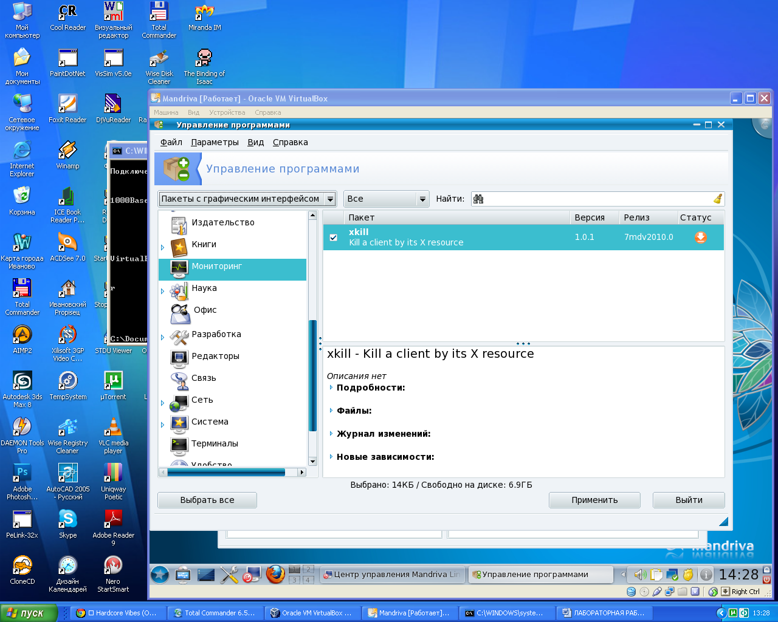Open VirtualBox Машина menu
Screen dimensions: 778x622
pyautogui.click(x=166, y=112)
